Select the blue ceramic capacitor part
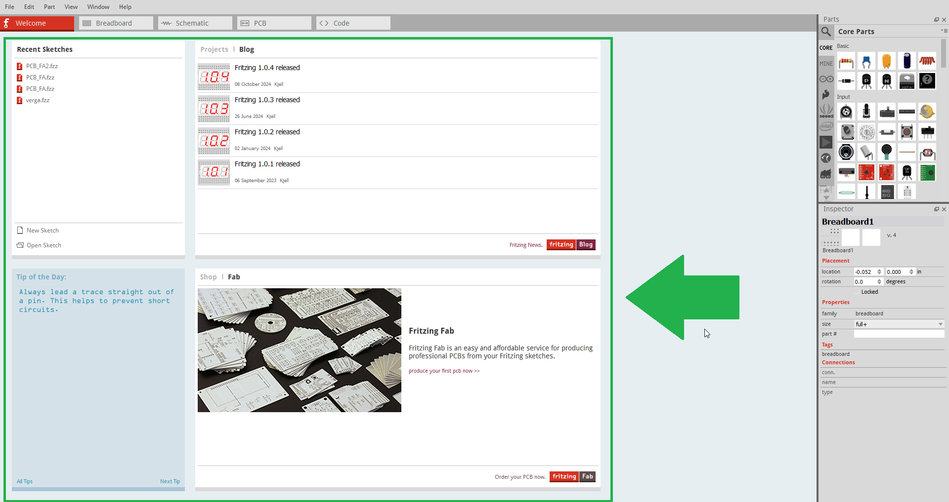Image resolution: width=949 pixels, height=502 pixels. 866,61
